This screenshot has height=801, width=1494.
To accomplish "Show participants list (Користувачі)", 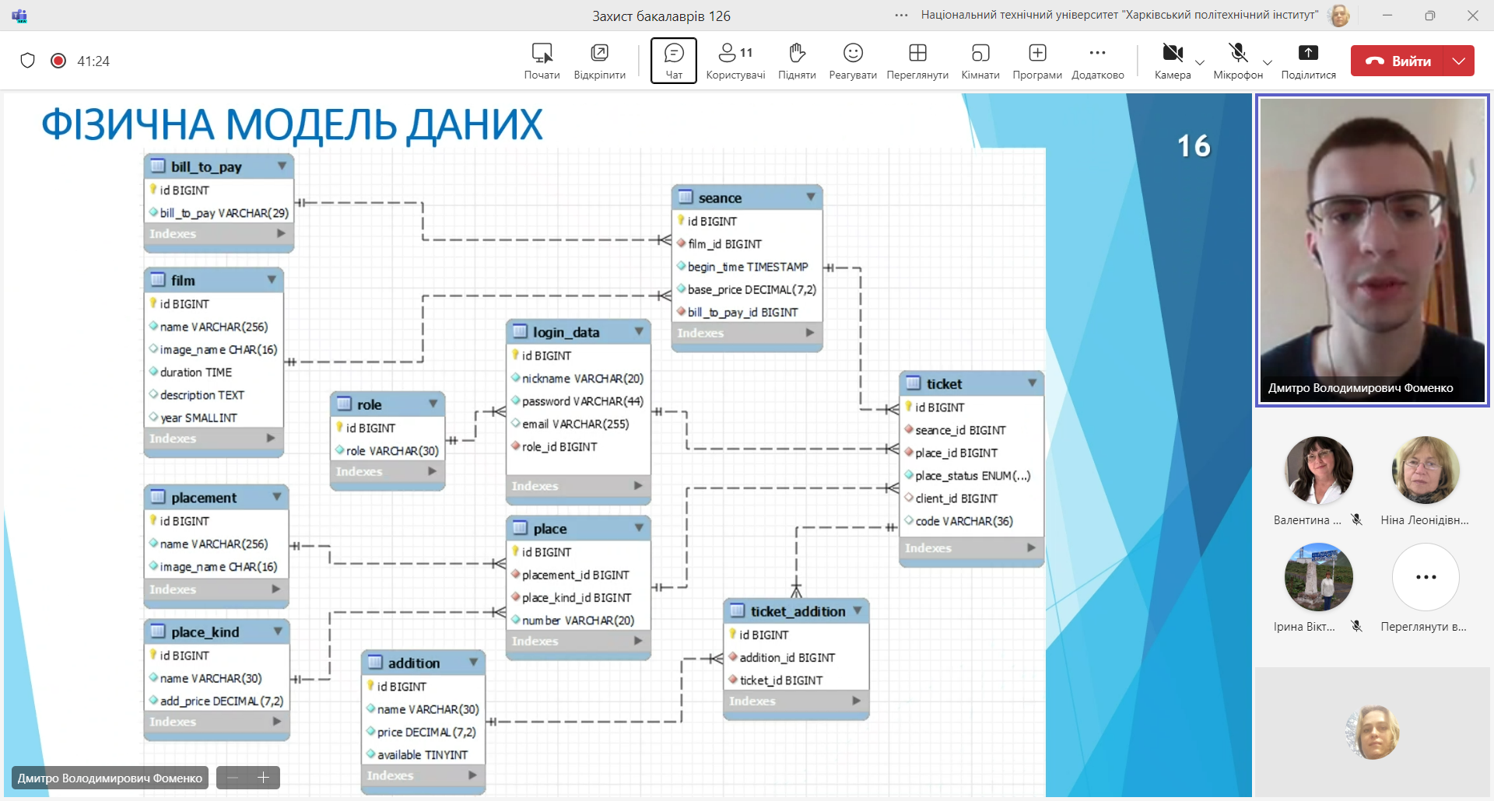I will (735, 61).
